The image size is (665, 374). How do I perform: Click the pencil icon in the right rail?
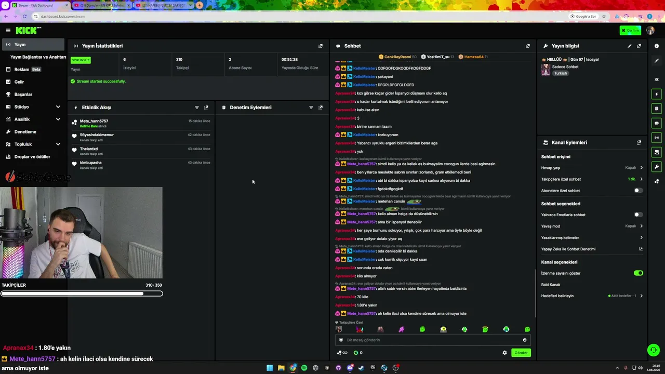coord(657,60)
